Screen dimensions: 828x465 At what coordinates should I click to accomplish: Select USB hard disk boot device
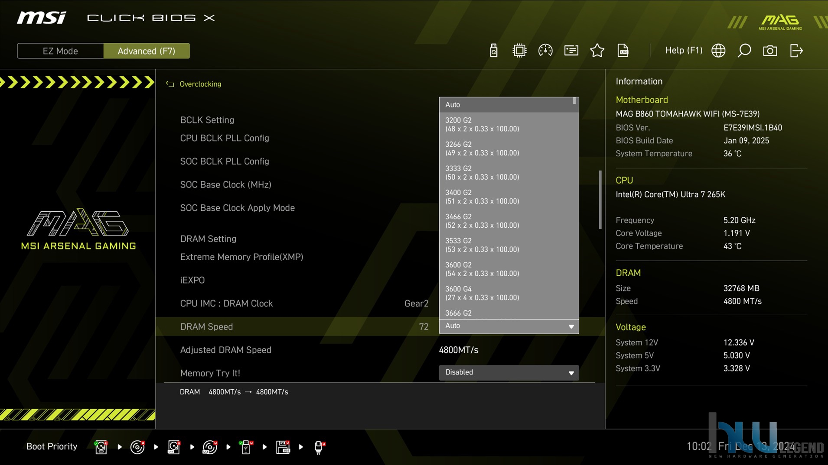[x=174, y=447]
